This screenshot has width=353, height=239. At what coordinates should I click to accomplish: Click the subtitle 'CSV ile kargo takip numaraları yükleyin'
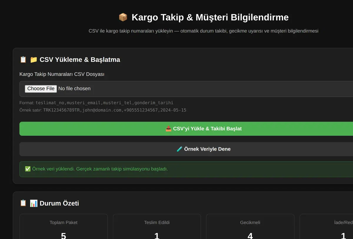131,31
